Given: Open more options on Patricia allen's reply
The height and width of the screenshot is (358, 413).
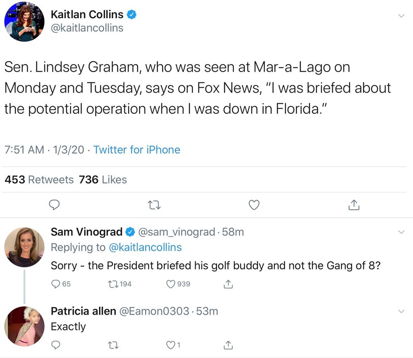Looking at the screenshot, I should [x=401, y=311].
